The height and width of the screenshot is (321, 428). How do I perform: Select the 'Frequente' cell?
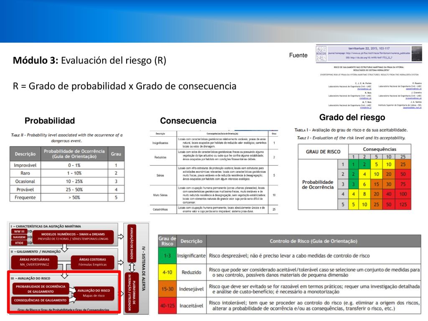(x=25, y=197)
